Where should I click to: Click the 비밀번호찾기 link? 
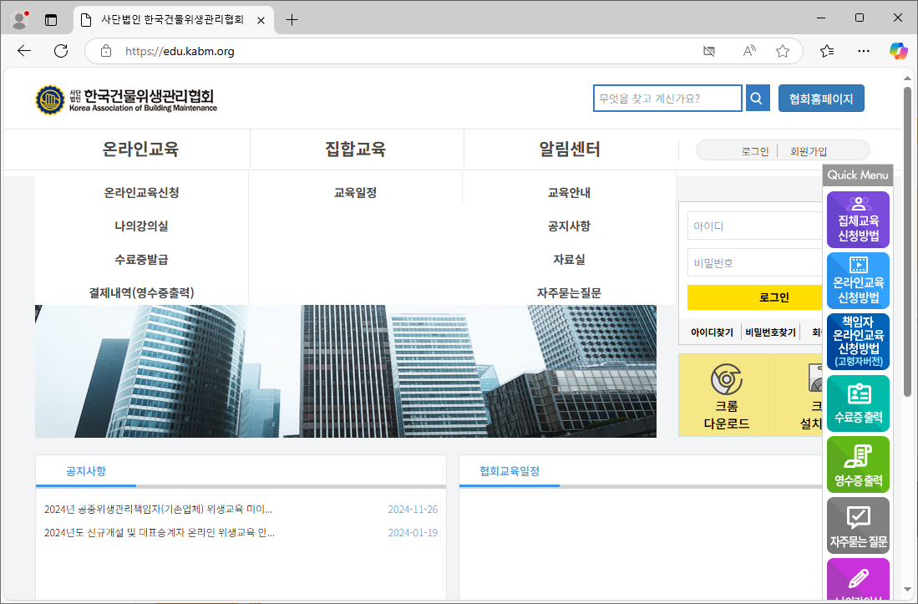[x=770, y=332]
